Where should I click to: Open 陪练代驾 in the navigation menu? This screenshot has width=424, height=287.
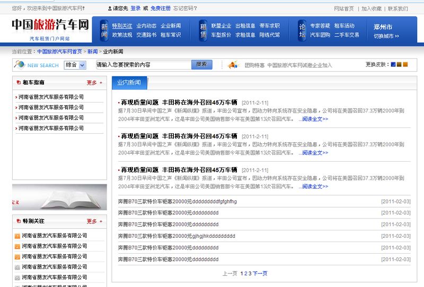click(270, 35)
